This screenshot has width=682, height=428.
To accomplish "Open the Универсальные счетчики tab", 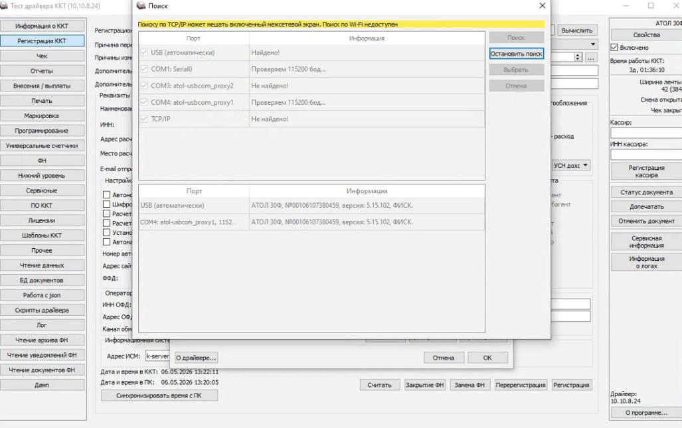I will [x=43, y=146].
